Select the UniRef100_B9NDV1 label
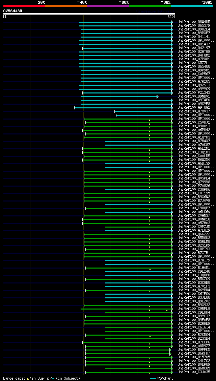The height and width of the screenshot is (381, 216). (x=194, y=97)
